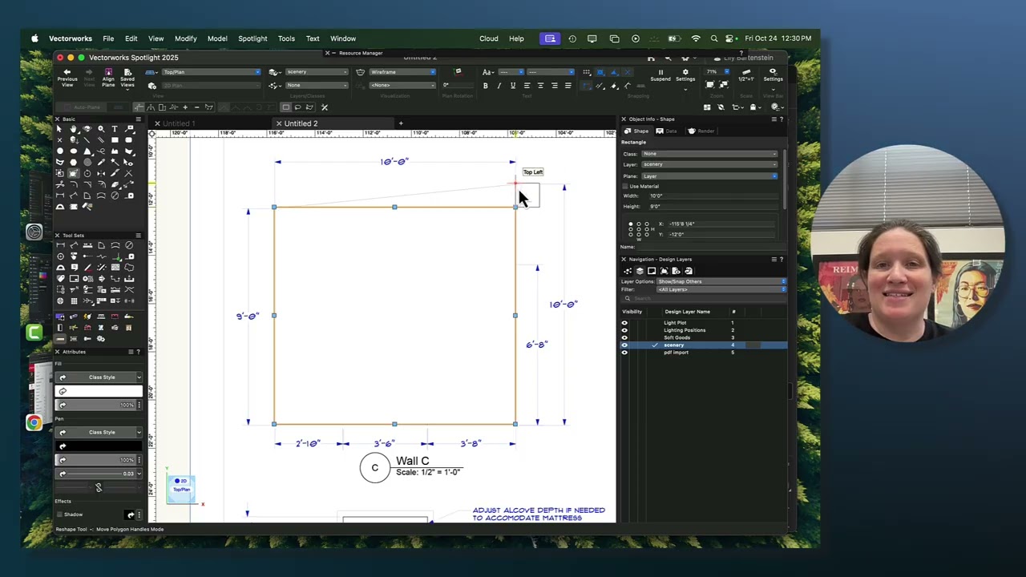Open the Saved Views menu
The width and height of the screenshot is (1026, 577).
point(127,77)
